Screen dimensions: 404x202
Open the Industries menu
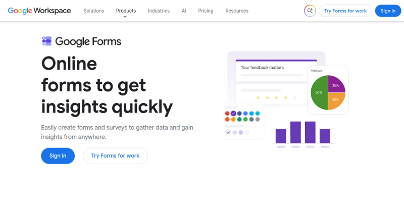[x=159, y=11]
